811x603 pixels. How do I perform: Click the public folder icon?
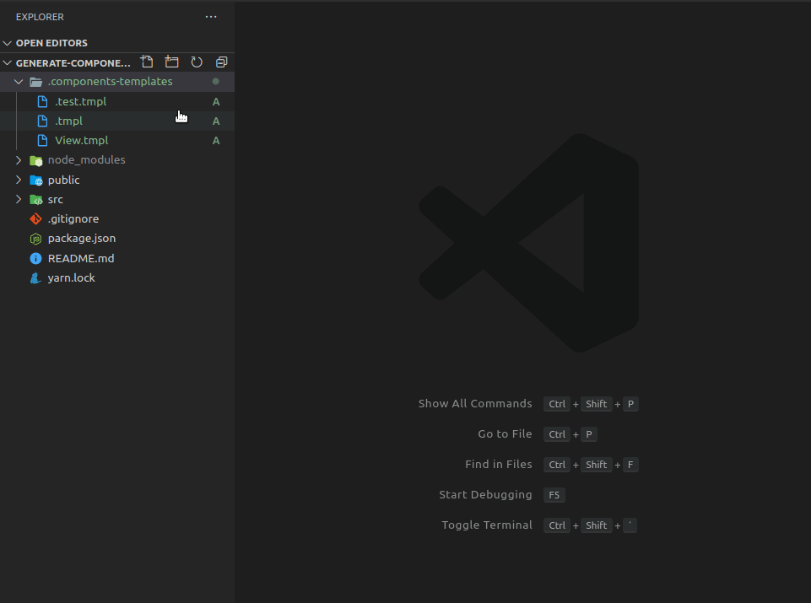pos(35,180)
